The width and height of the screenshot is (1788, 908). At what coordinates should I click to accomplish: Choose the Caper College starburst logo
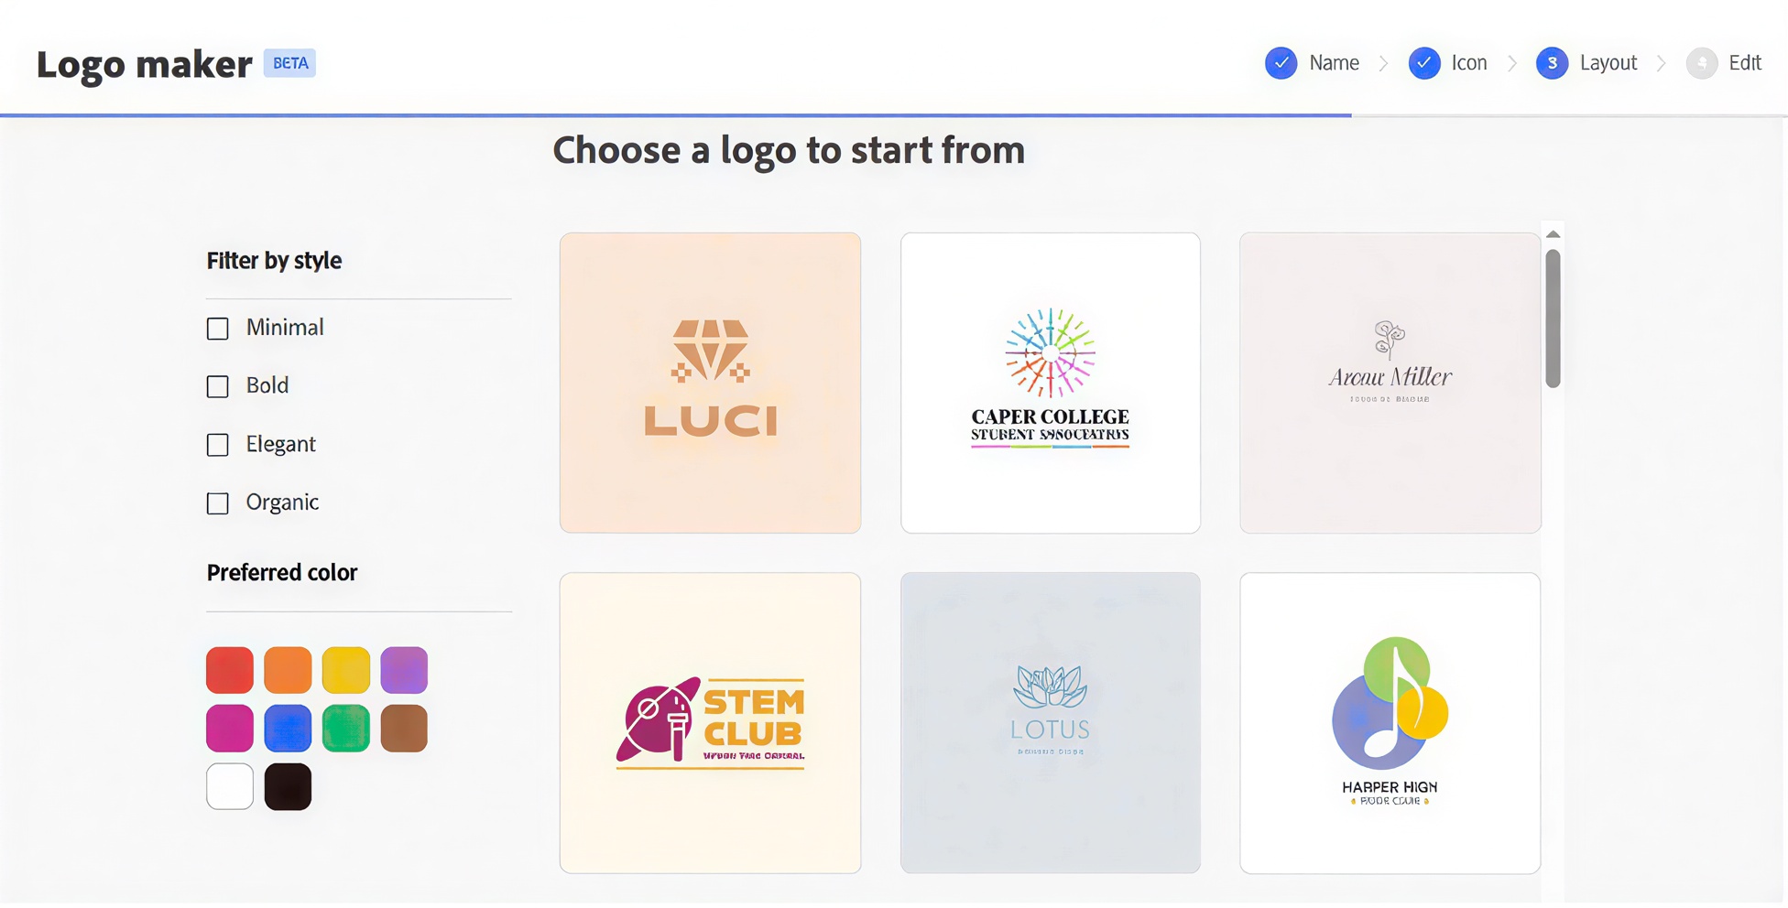[x=1050, y=383]
